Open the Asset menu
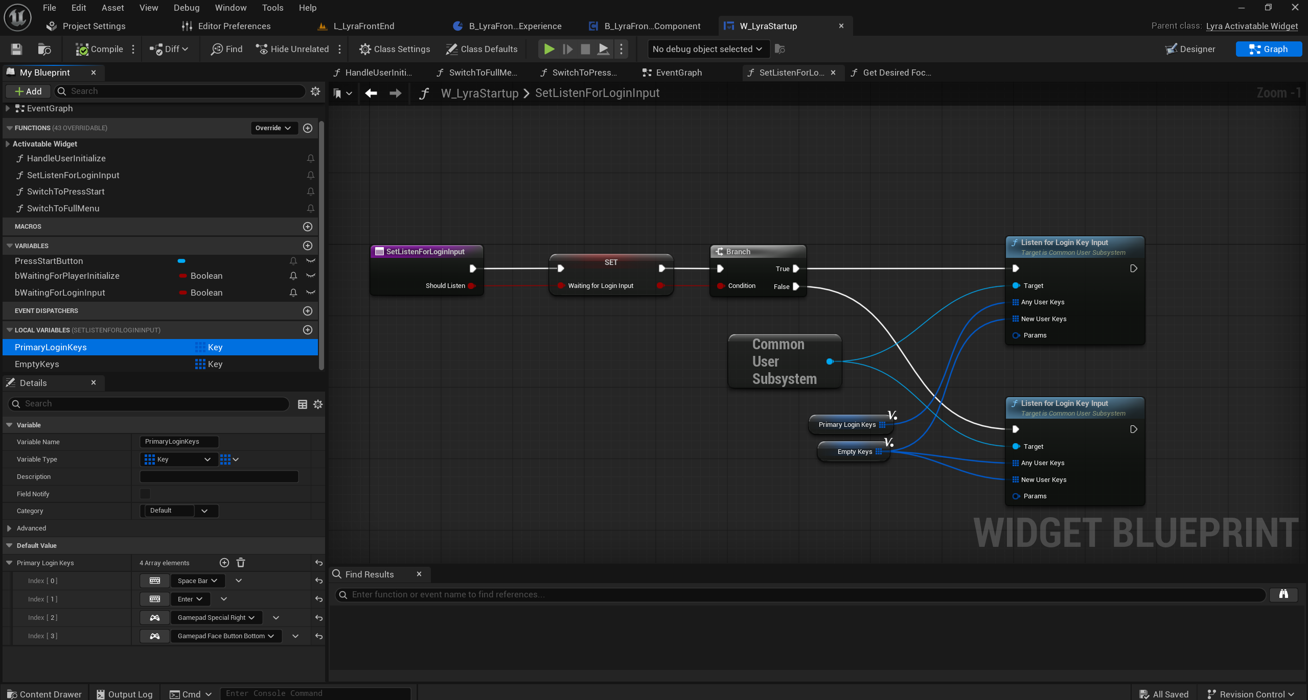The height and width of the screenshot is (700, 1308). [x=112, y=8]
